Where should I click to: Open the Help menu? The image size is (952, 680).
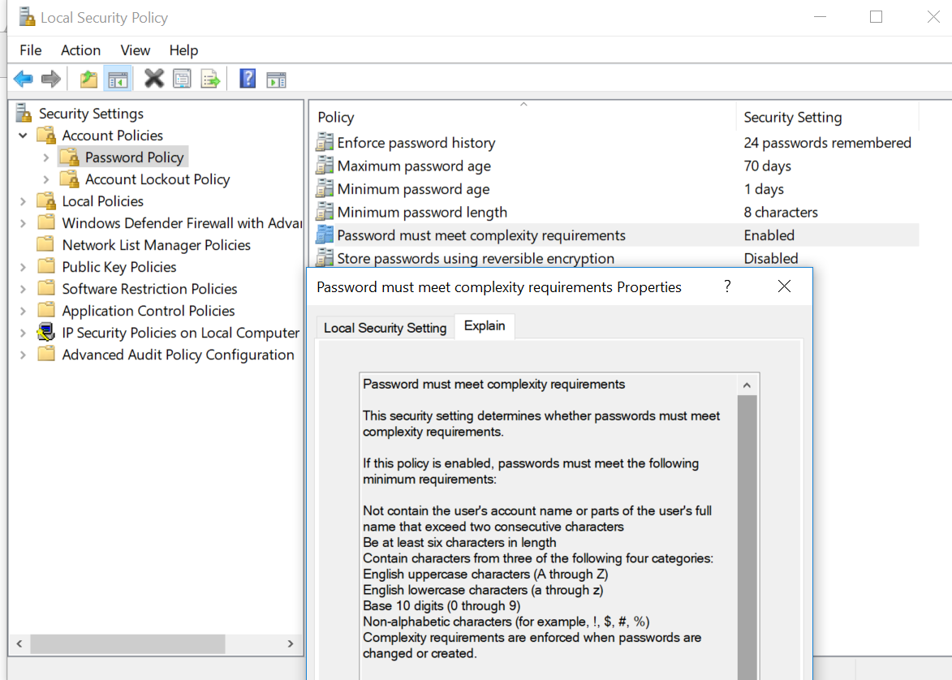183,49
